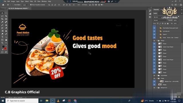This screenshot has width=183, height=103.
Task: Select the Zoom tool
Action: click(x=2, y=43)
